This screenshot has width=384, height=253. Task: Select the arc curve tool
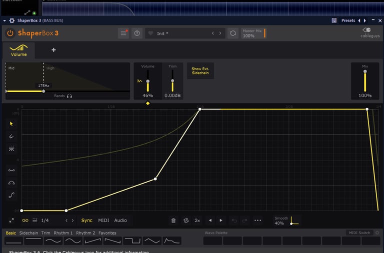(11, 183)
